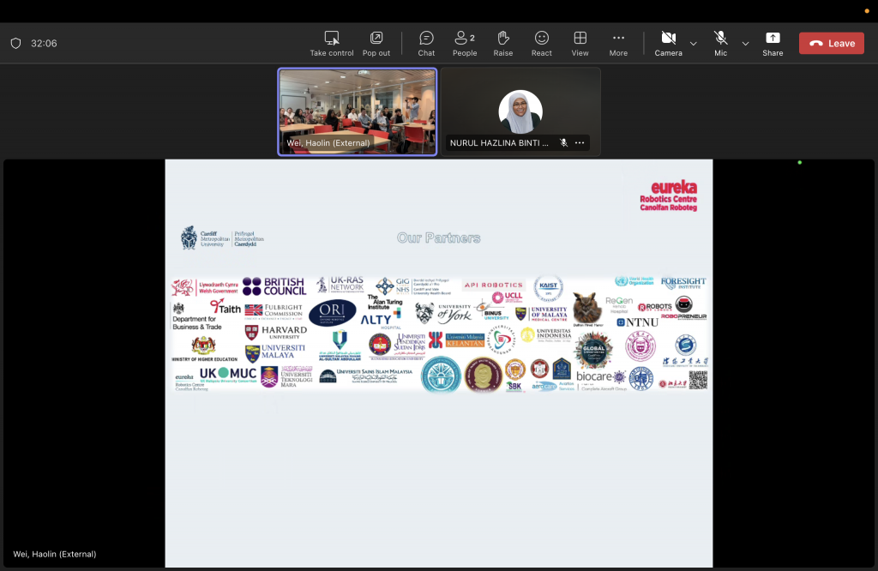The image size is (878, 571).
Task: Unmute the Mic
Action: tap(720, 44)
